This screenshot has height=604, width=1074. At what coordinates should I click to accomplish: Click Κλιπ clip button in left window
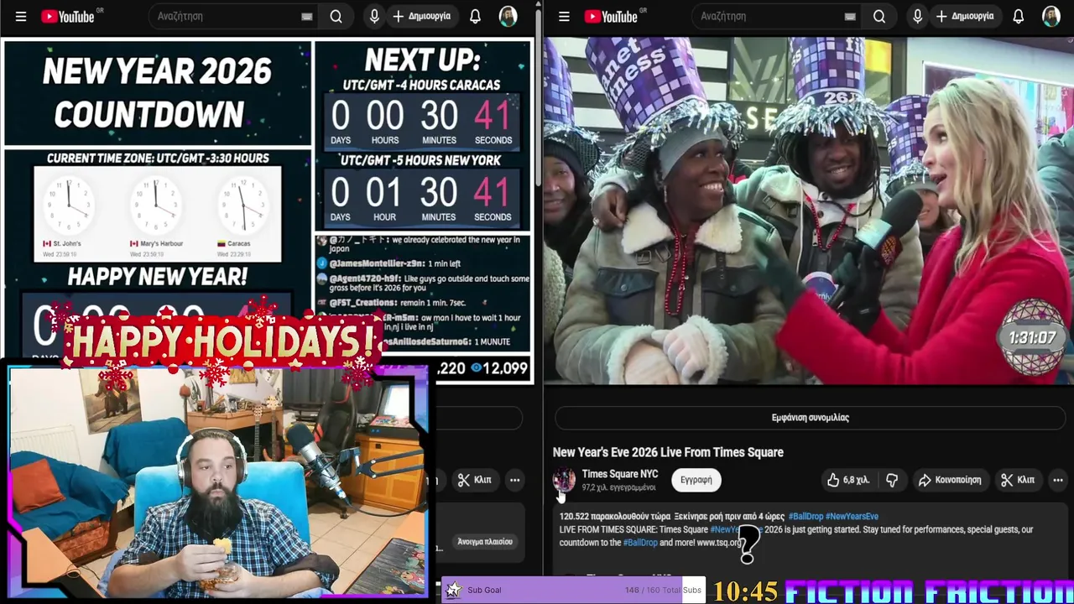(475, 480)
